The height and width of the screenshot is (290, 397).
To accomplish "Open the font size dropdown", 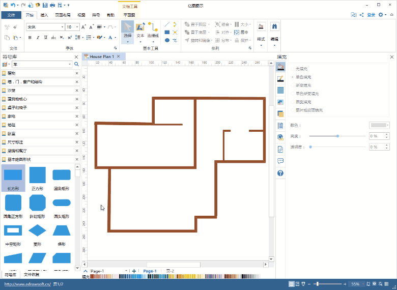I will pyautogui.click(x=77, y=27).
